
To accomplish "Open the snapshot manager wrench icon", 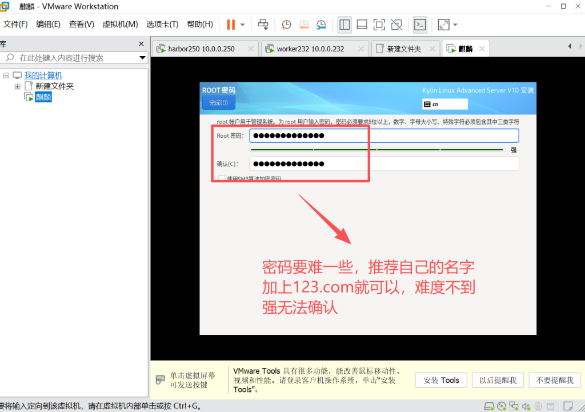I will click(321, 25).
